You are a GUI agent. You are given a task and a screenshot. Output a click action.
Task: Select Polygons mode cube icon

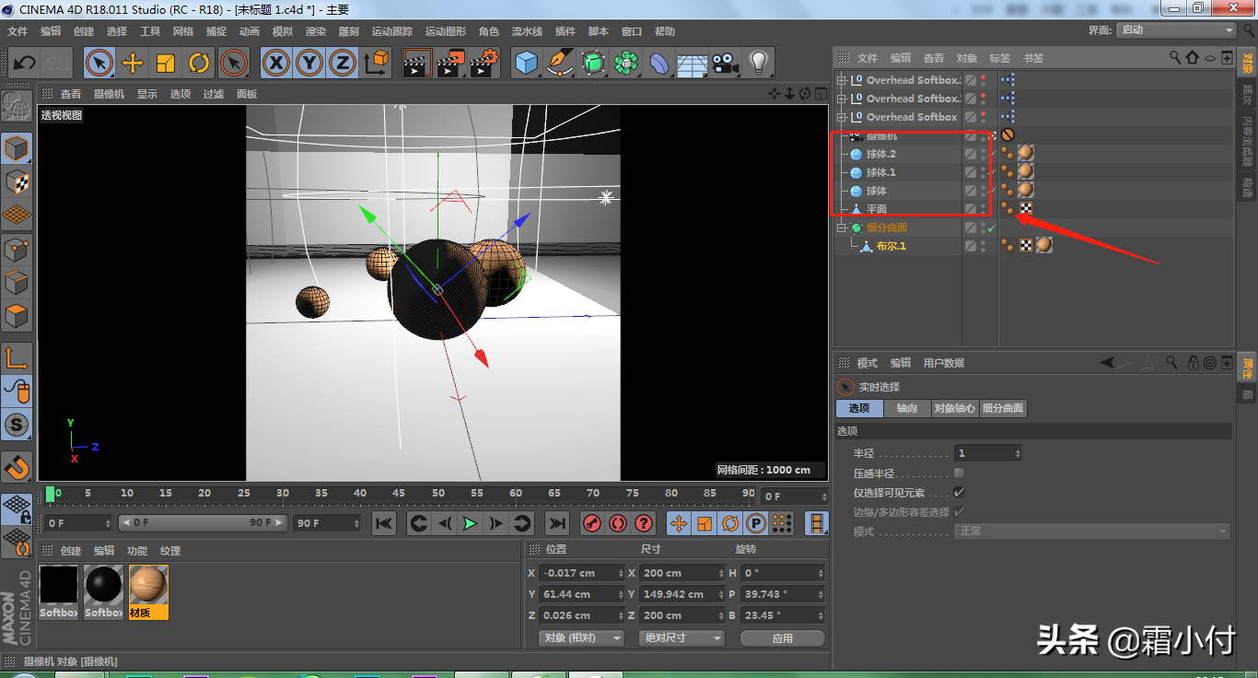17,316
